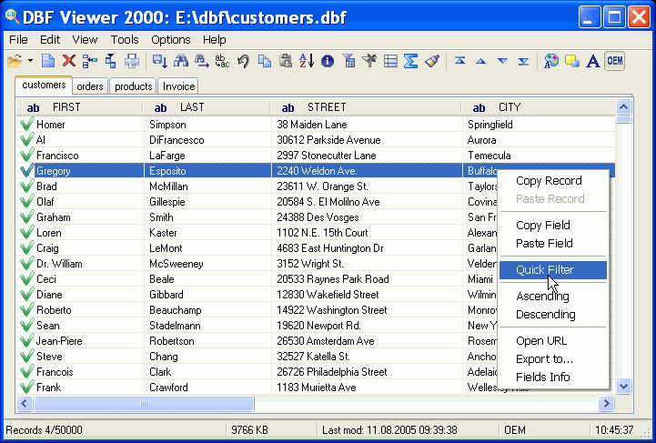
Task: Click the cell "2997 Stonecutter Lane"
Action: click(x=367, y=156)
